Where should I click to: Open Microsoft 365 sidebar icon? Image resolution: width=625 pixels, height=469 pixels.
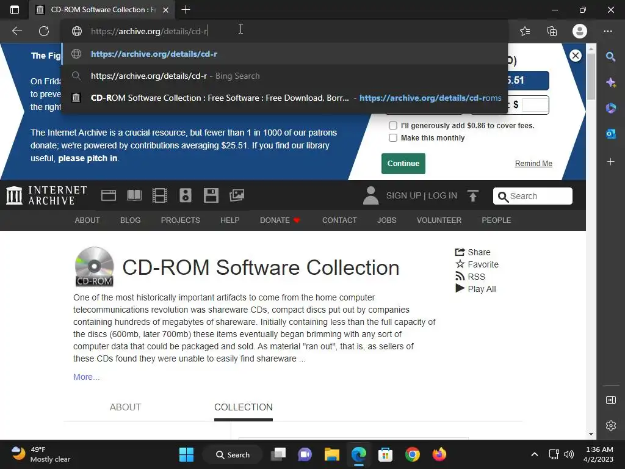pyautogui.click(x=610, y=108)
